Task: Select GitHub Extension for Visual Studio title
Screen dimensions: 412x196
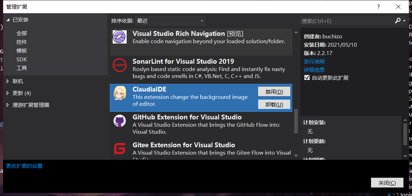Action: click(187, 117)
